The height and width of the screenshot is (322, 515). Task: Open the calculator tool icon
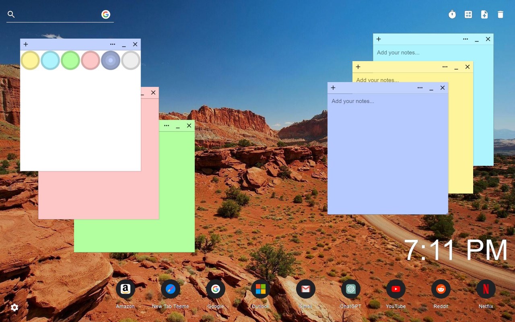coord(468,14)
